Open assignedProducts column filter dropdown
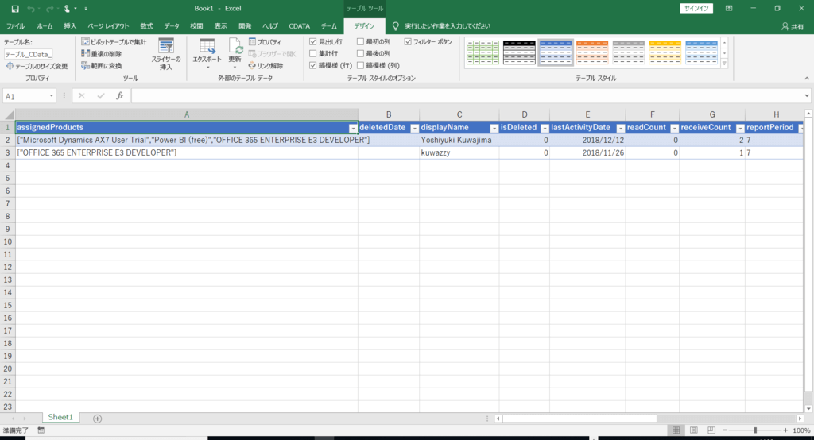 click(x=353, y=128)
